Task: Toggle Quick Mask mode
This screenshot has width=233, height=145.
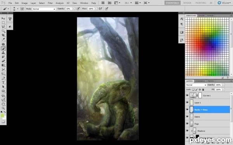Action: click(3, 122)
